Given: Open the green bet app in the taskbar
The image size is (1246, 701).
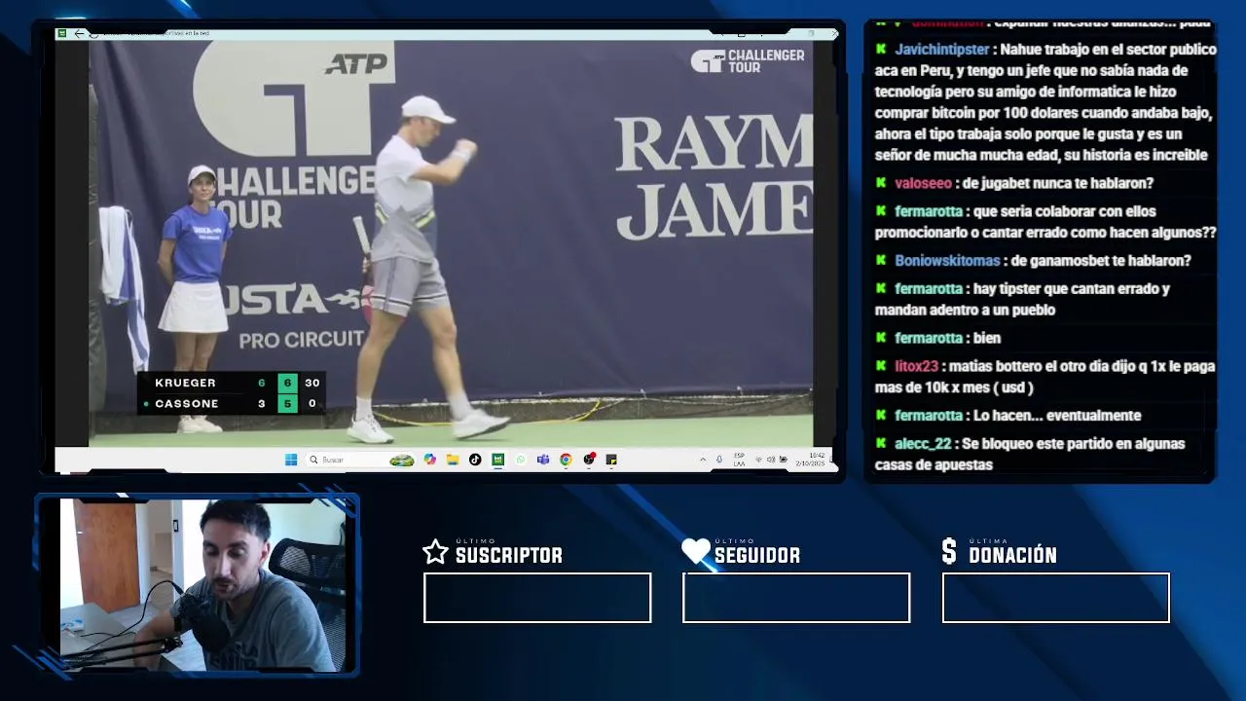Looking at the screenshot, I should [497, 460].
